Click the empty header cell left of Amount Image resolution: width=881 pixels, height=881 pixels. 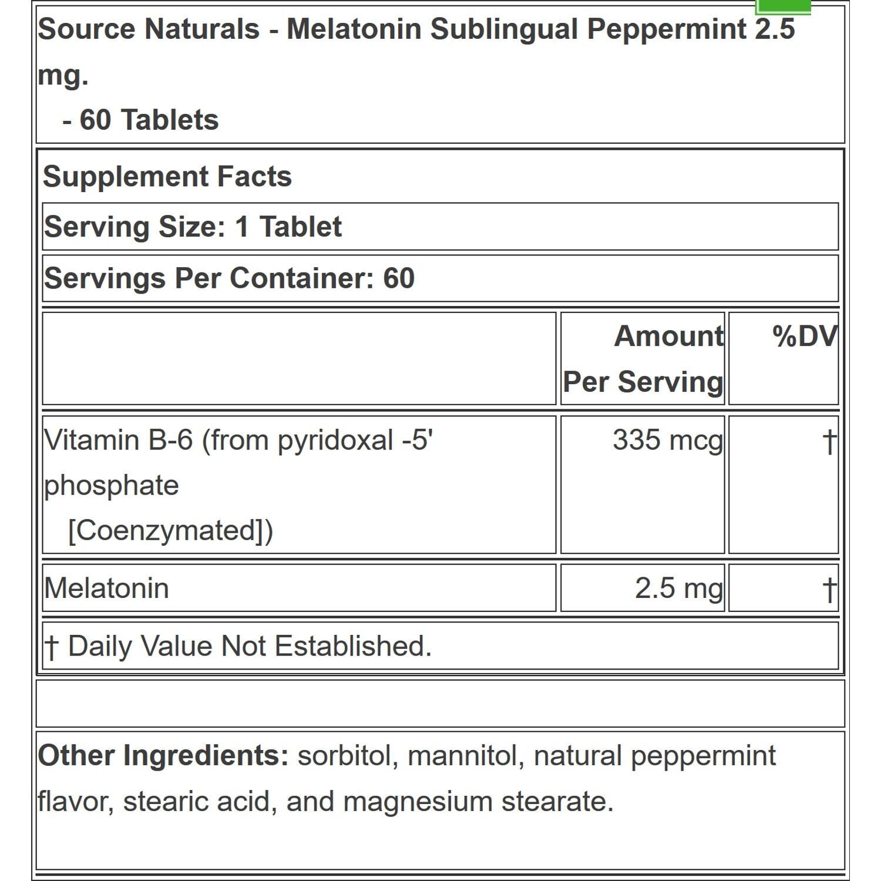299,358
